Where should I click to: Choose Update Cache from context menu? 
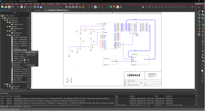pos(31,55)
